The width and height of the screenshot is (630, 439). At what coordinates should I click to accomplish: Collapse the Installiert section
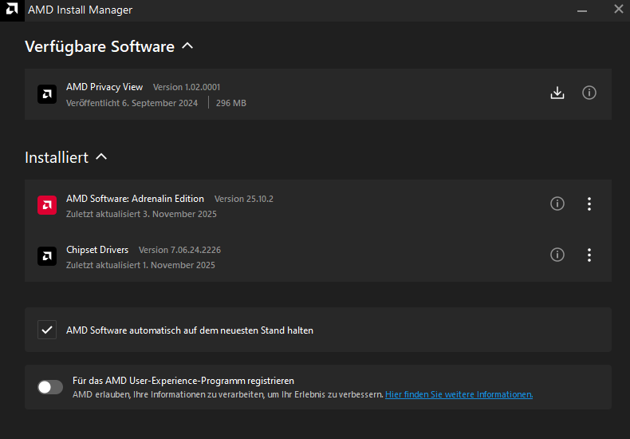[101, 157]
